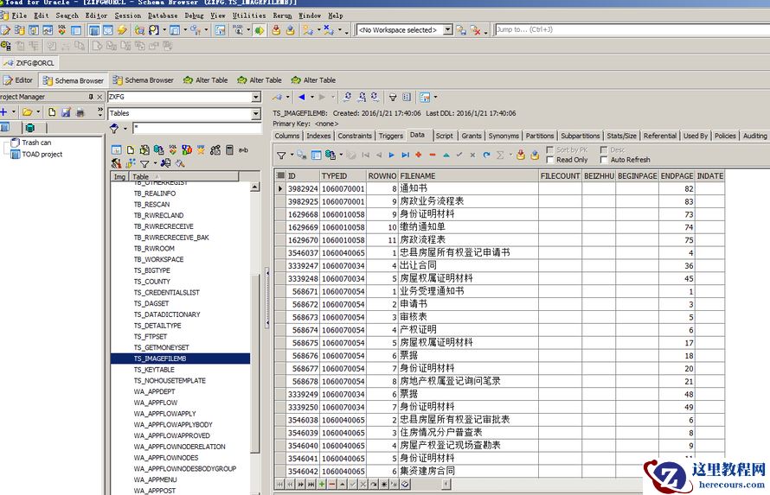
Task: Click the FILENAME column header
Action: pos(417,175)
